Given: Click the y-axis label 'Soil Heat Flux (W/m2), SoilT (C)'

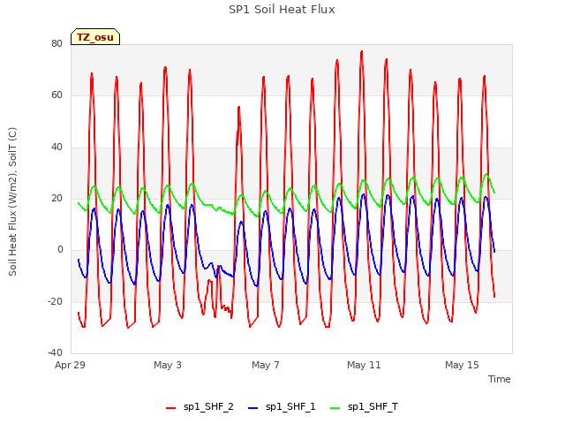Looking at the screenshot, I should (12, 201).
